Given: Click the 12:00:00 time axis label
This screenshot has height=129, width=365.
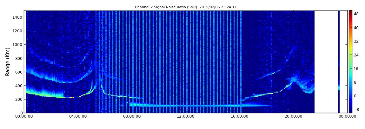Looking at the screenshot, I should click(186, 116).
